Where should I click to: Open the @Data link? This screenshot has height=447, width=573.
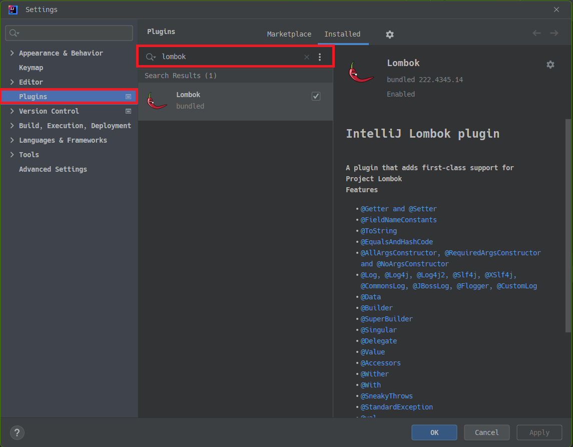coord(370,297)
